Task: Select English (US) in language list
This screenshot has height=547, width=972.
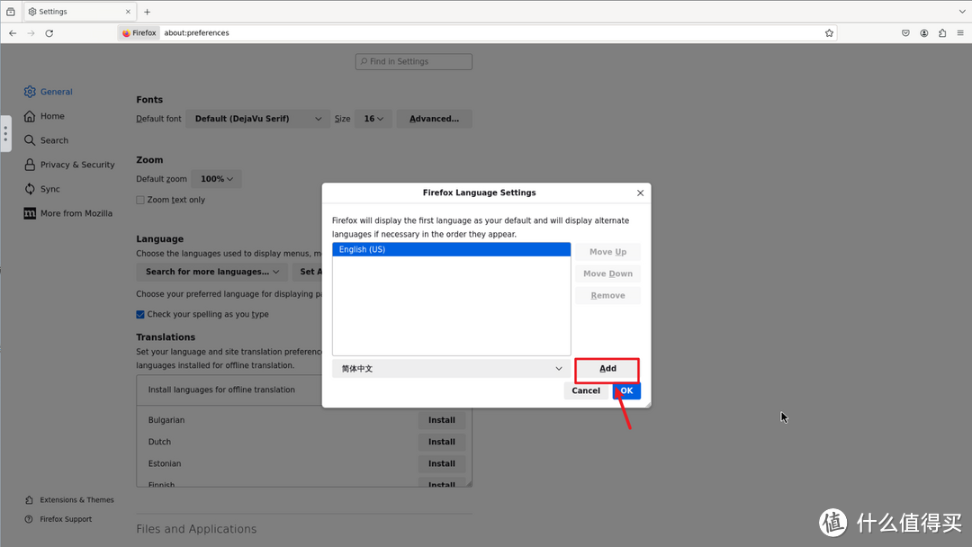Action: (x=451, y=249)
